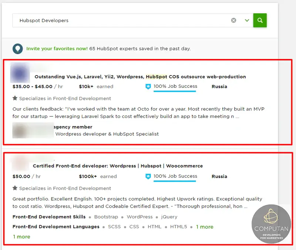Click the Bootstrap skill tag
Viewport: 296px width, 250px height.
[x=106, y=217]
